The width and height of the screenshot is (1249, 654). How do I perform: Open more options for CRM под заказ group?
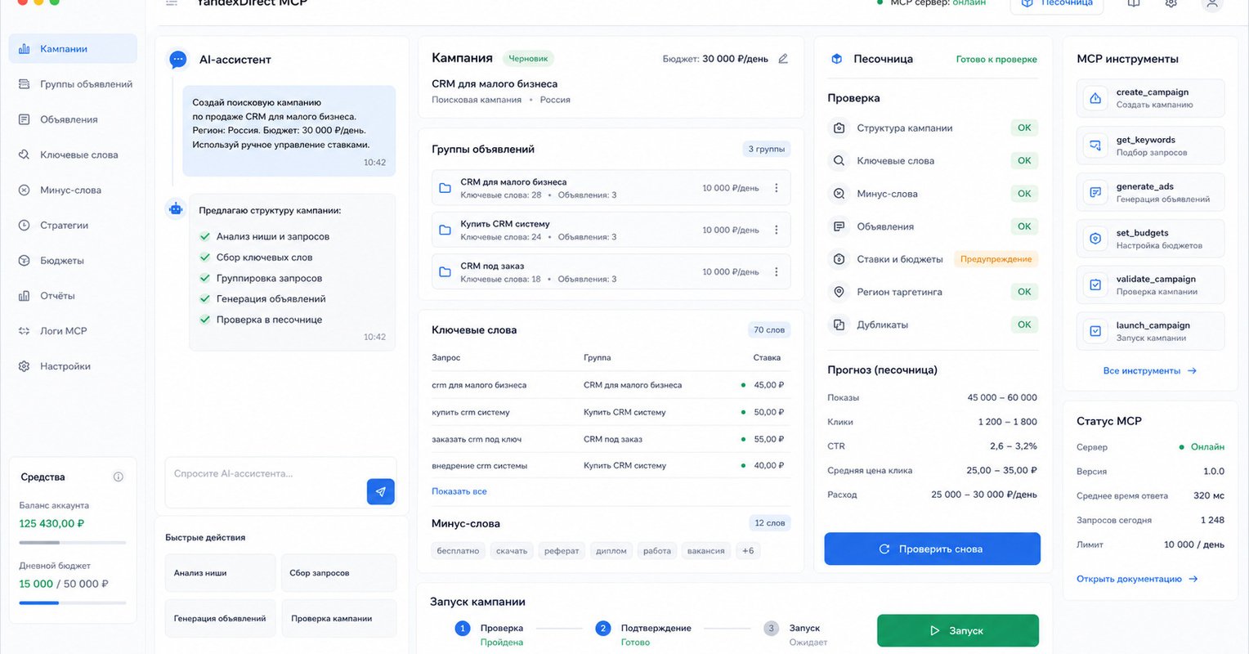point(777,272)
